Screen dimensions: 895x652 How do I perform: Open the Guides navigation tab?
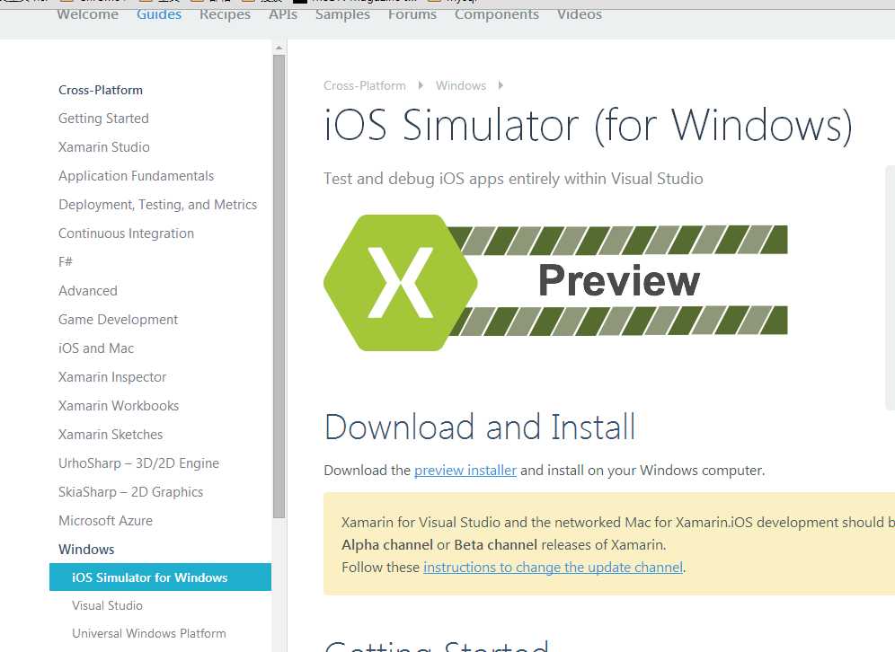click(159, 14)
